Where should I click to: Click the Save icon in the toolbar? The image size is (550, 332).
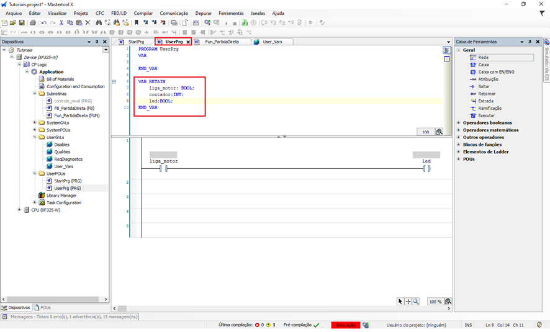coord(22,23)
